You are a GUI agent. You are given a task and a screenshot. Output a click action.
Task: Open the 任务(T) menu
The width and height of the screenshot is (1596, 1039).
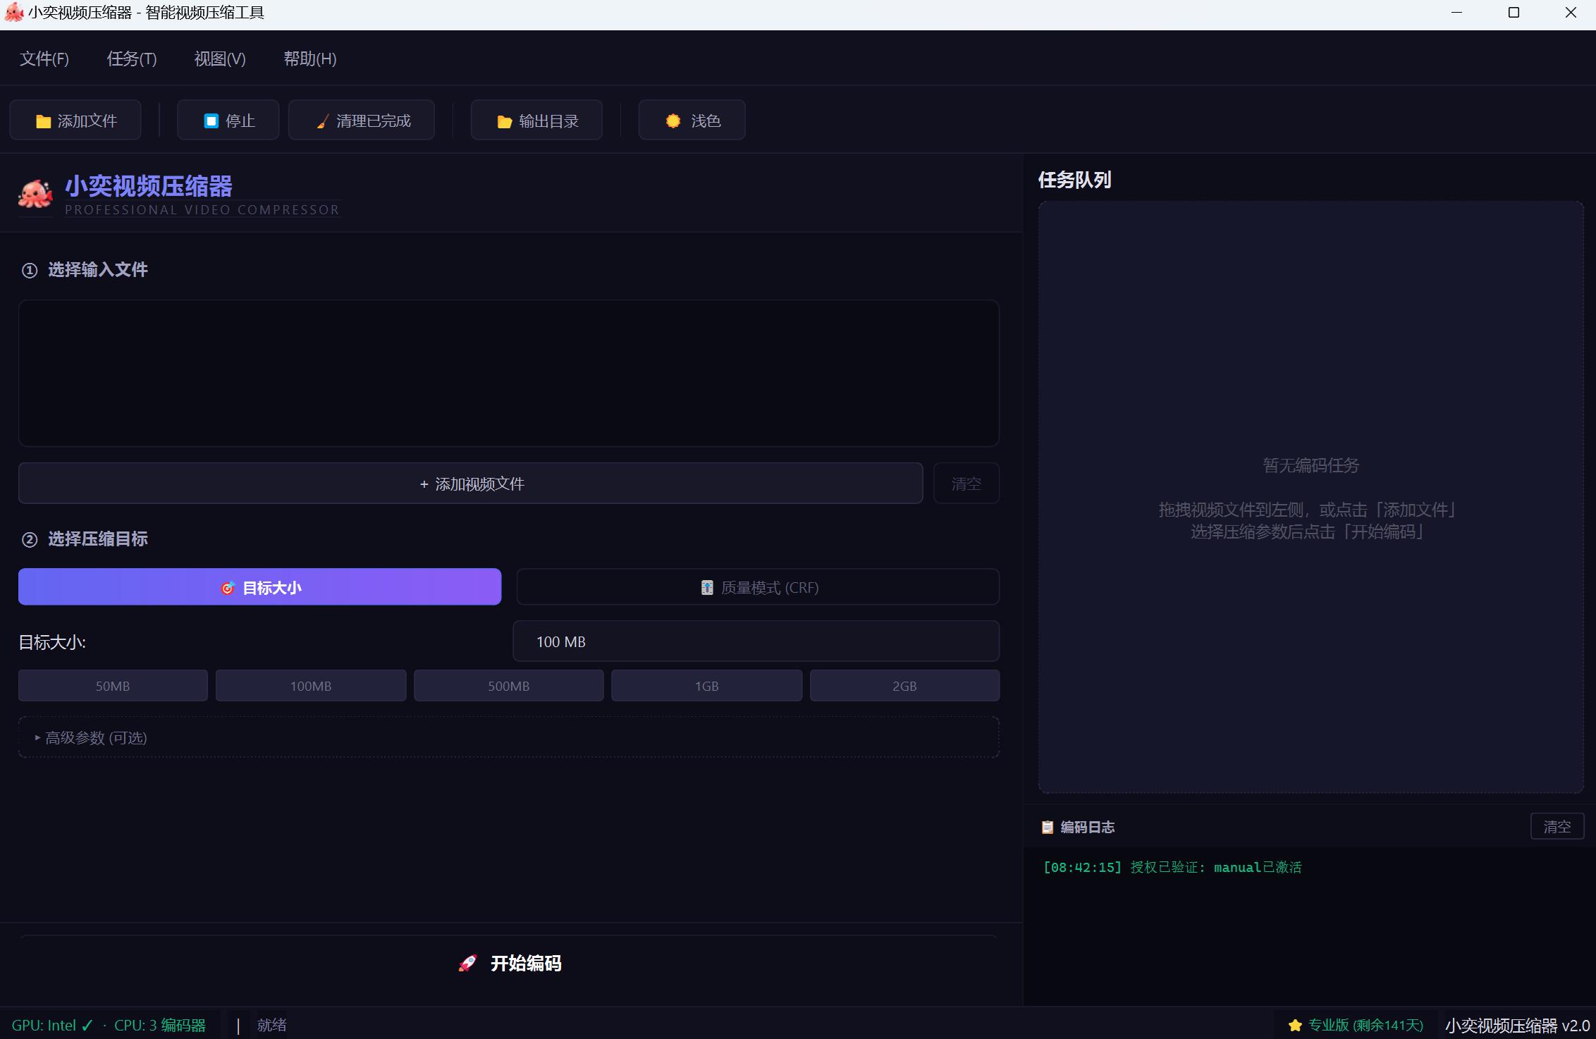[x=132, y=59]
